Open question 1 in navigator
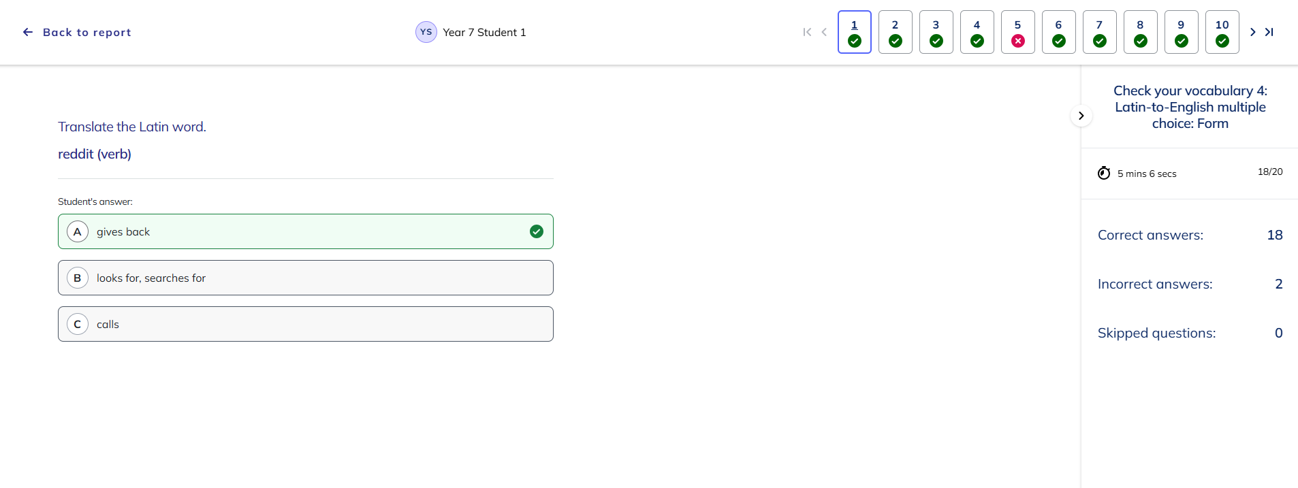The width and height of the screenshot is (1298, 488). 855,32
